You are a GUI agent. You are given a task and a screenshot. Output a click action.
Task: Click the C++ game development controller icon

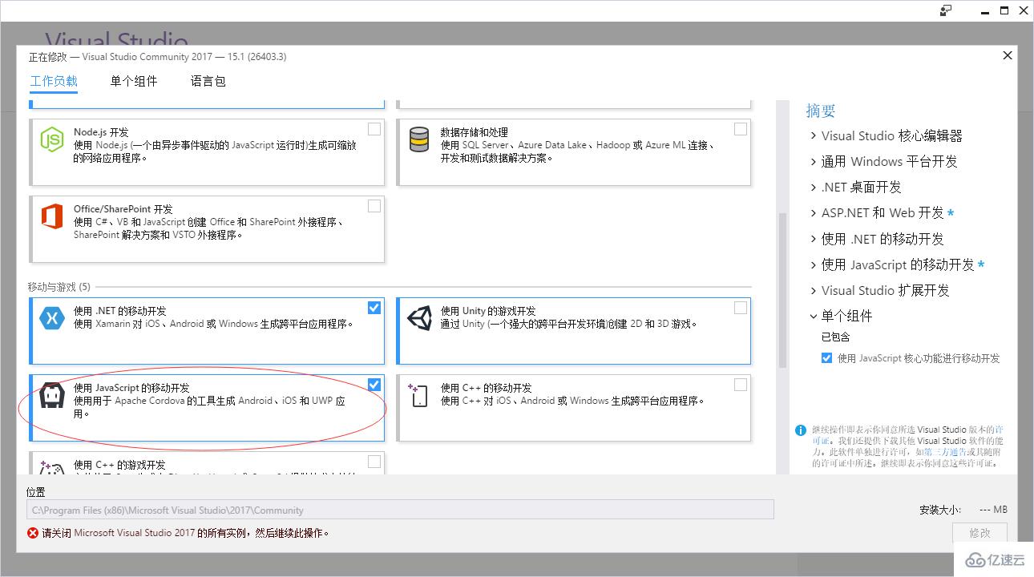52,467
